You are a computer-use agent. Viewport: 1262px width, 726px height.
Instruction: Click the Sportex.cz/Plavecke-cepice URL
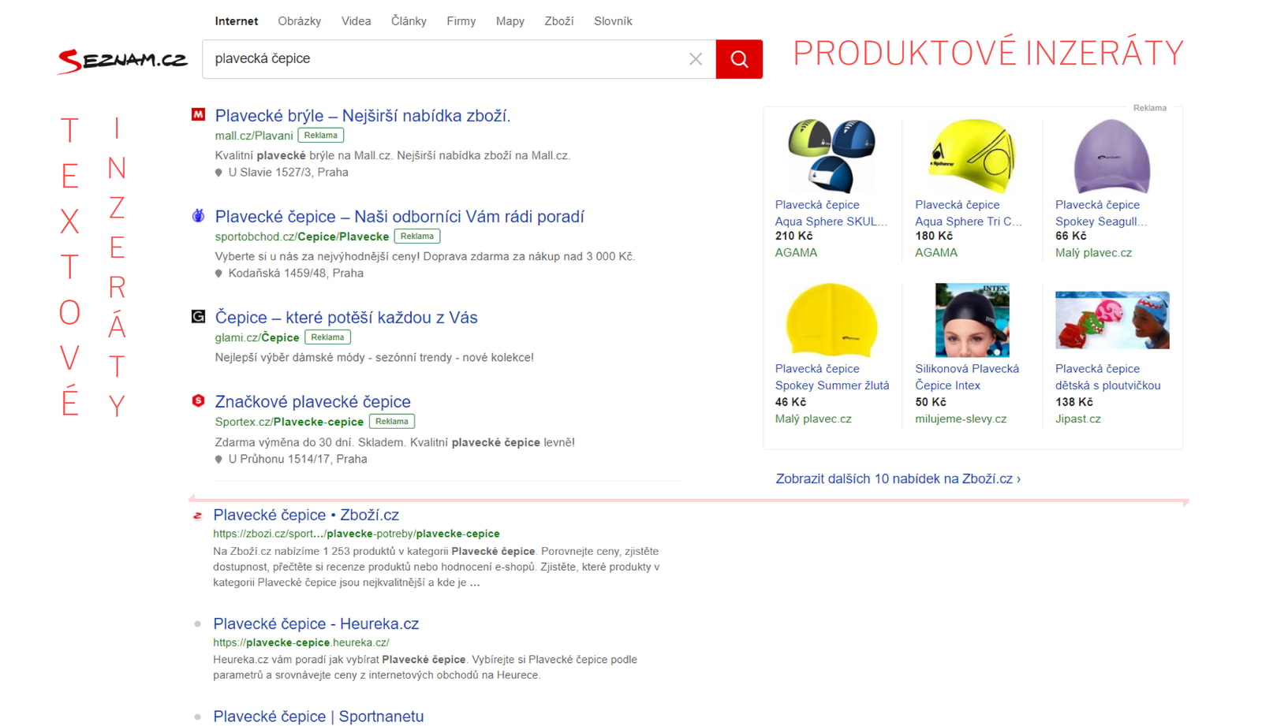(x=289, y=422)
